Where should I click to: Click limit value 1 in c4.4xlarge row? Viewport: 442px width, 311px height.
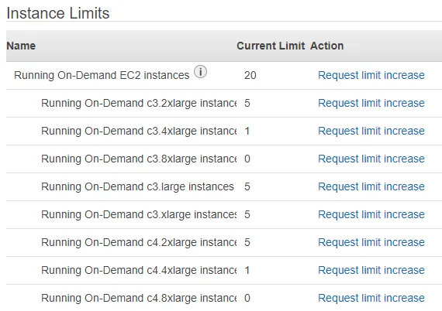[x=247, y=270]
